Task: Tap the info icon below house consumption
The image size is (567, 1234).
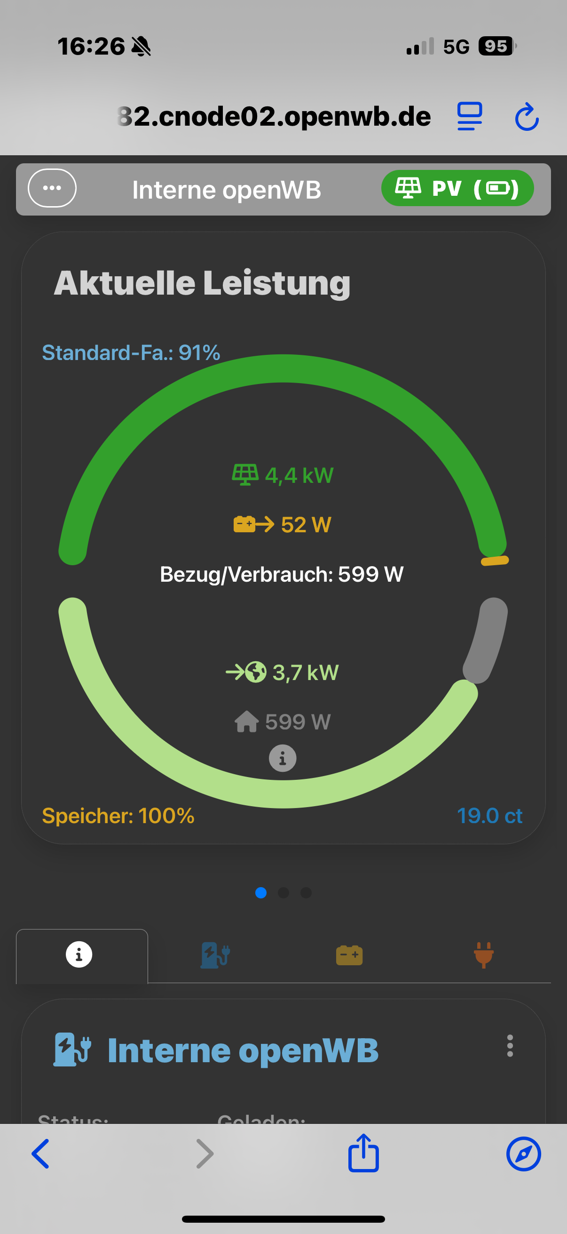Action: point(282,758)
